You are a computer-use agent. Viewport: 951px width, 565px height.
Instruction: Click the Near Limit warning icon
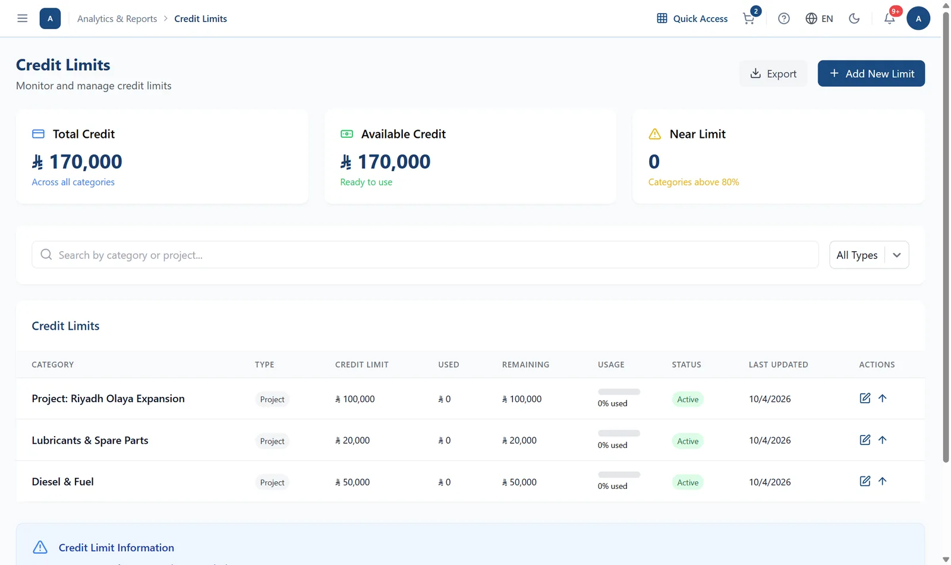tap(655, 134)
